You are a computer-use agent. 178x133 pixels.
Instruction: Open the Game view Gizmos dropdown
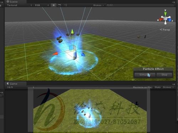click(168, 87)
